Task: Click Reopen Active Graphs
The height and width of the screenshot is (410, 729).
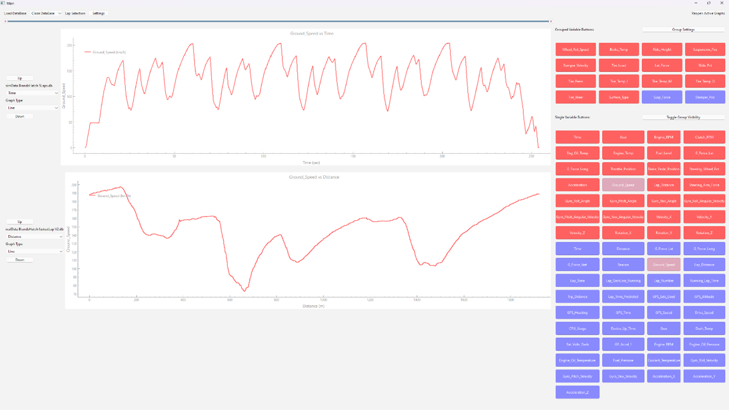Action: pos(707,13)
